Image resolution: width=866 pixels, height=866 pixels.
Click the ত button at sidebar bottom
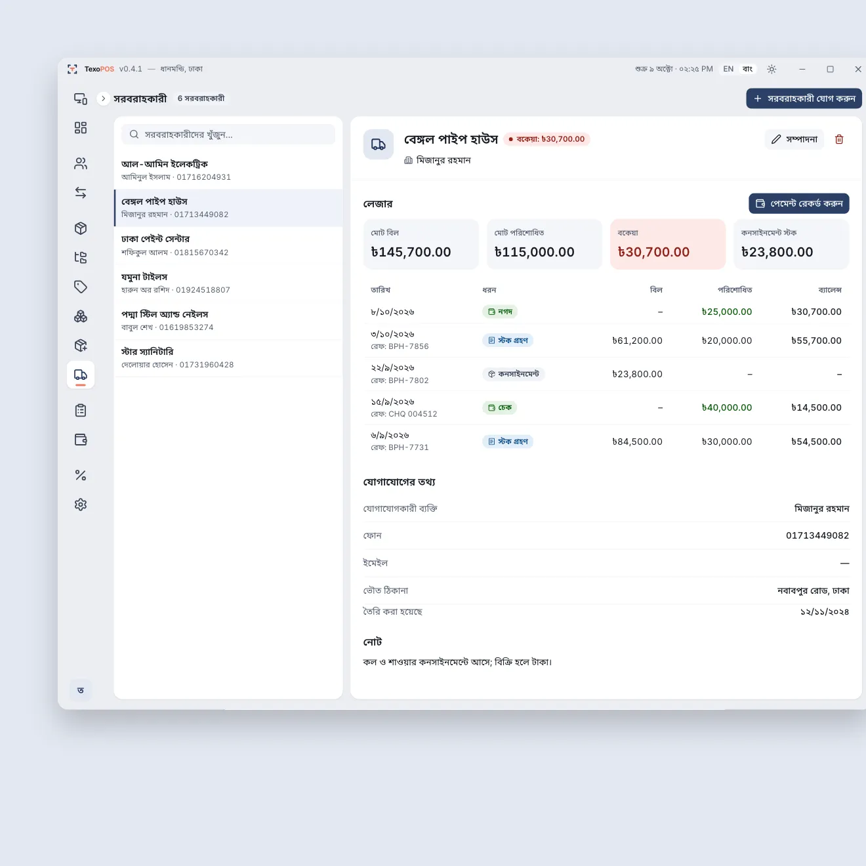click(x=81, y=690)
